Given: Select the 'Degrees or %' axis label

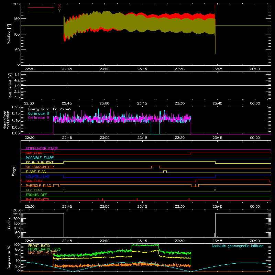Looking at the screenshot, I should tap(9, 257).
